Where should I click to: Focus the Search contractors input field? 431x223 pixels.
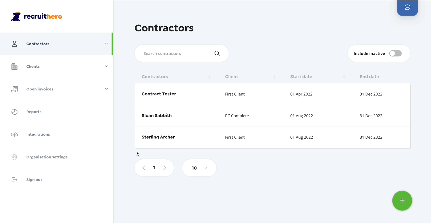coord(182,53)
